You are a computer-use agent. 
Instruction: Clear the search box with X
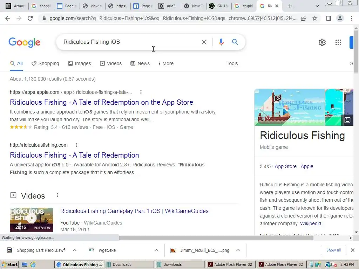coord(204,42)
